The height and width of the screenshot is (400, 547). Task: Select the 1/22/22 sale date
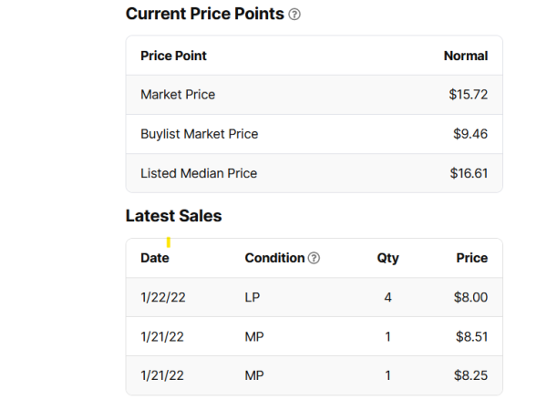point(162,297)
